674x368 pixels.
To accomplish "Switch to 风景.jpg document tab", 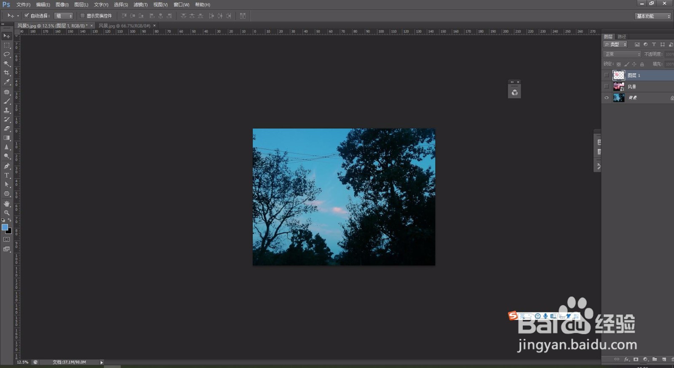I will click(124, 26).
